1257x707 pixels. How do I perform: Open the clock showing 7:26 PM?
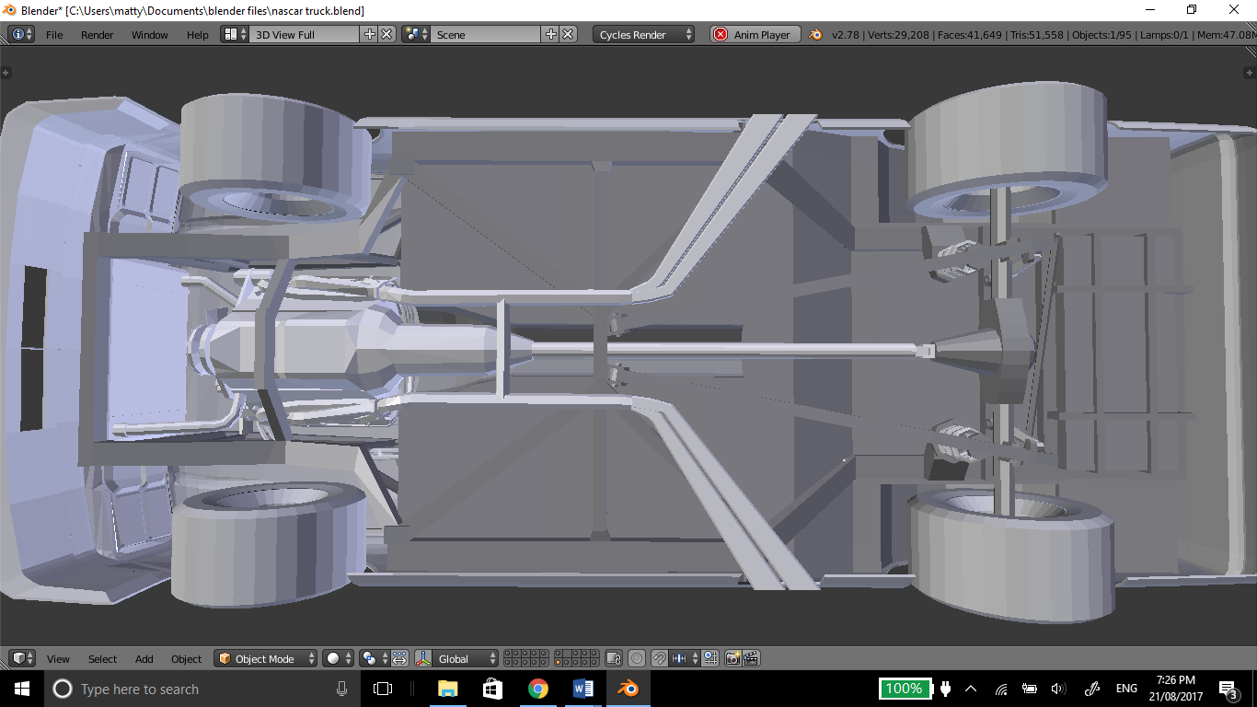(x=1175, y=689)
